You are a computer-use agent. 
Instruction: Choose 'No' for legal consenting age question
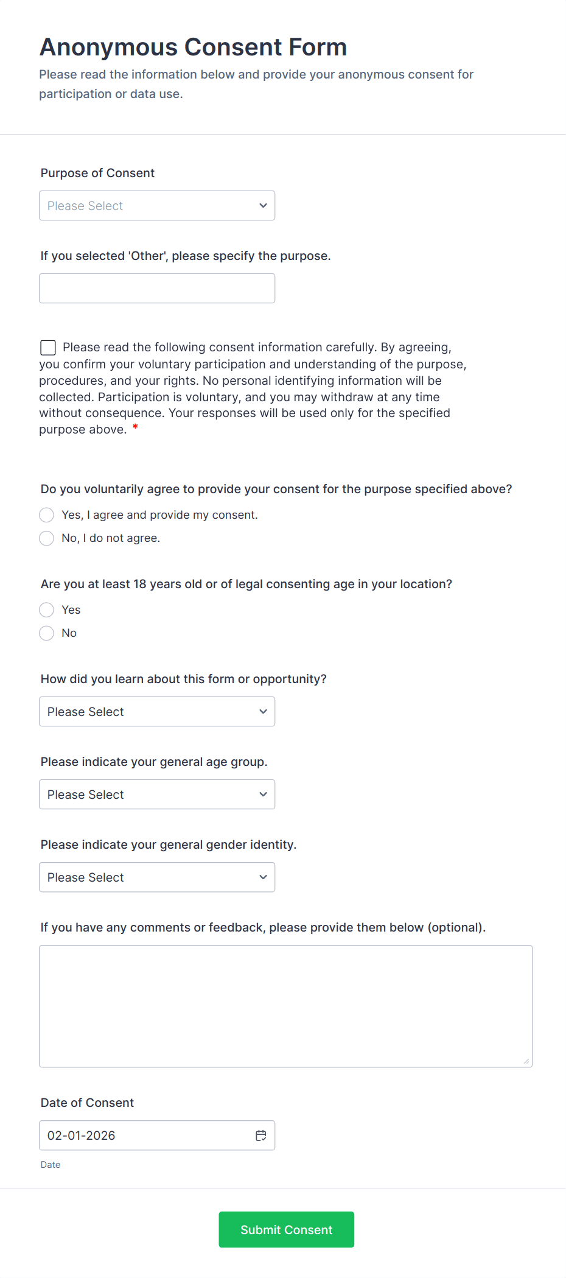point(47,633)
